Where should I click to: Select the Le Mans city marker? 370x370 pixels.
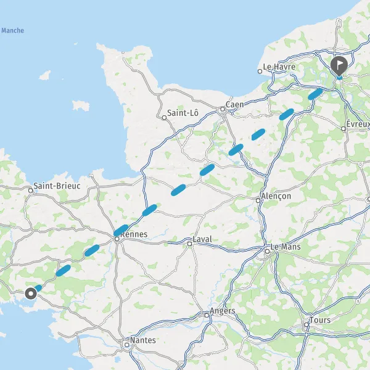click(x=267, y=252)
